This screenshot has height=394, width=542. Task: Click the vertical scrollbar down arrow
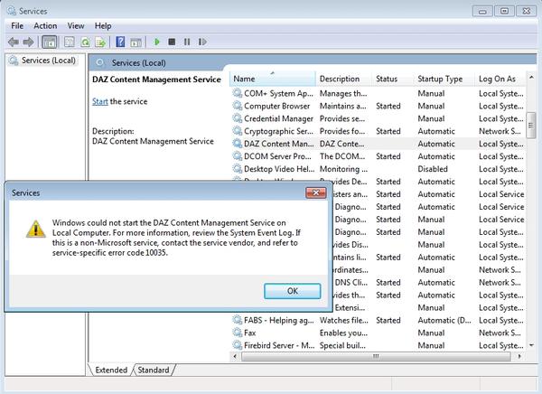[x=531, y=345]
